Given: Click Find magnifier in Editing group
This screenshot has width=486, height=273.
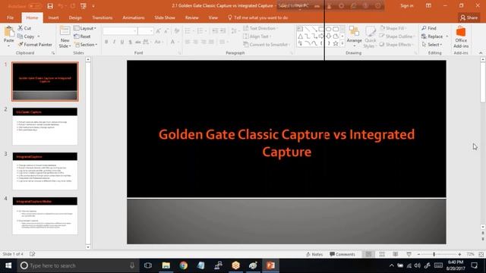Looking at the screenshot, I should pyautogui.click(x=429, y=28).
